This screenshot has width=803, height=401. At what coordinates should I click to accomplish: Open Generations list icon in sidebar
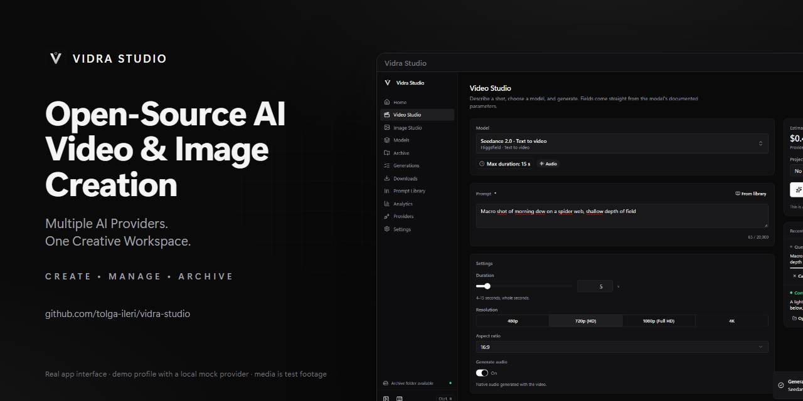click(x=387, y=165)
